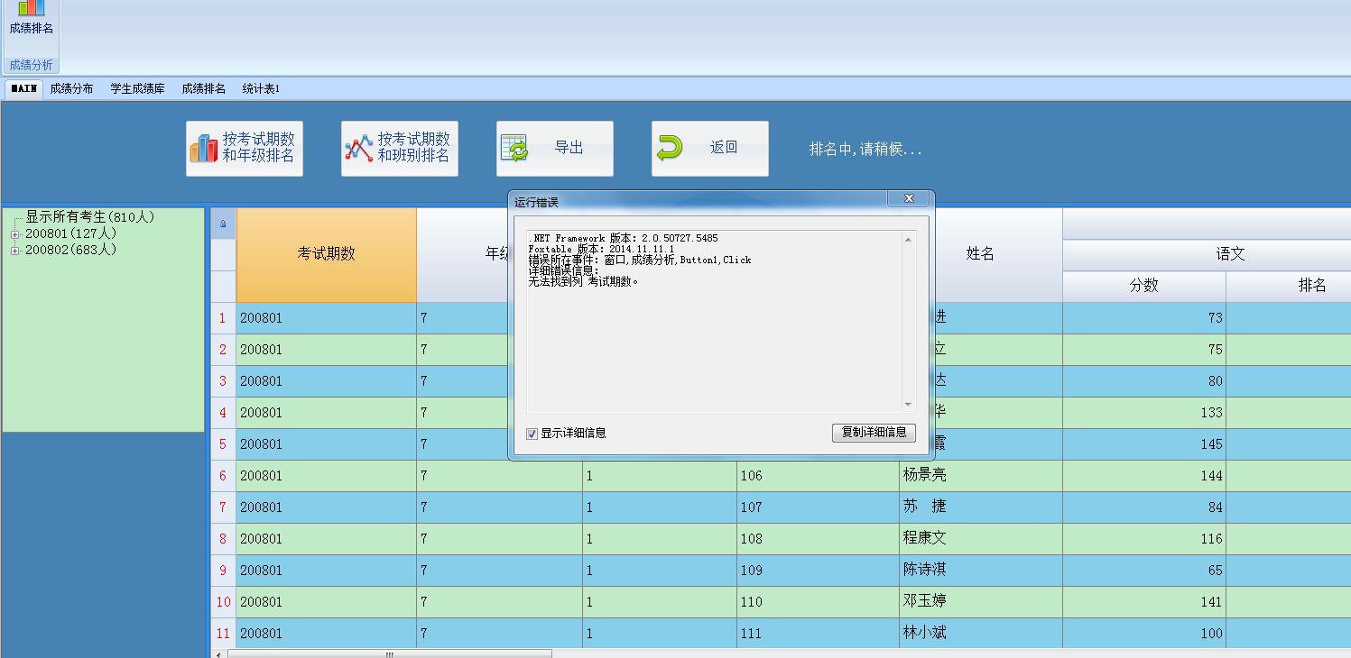The height and width of the screenshot is (658, 1351).
Task: Switch to the 统计表1 tab
Action: pos(261,88)
